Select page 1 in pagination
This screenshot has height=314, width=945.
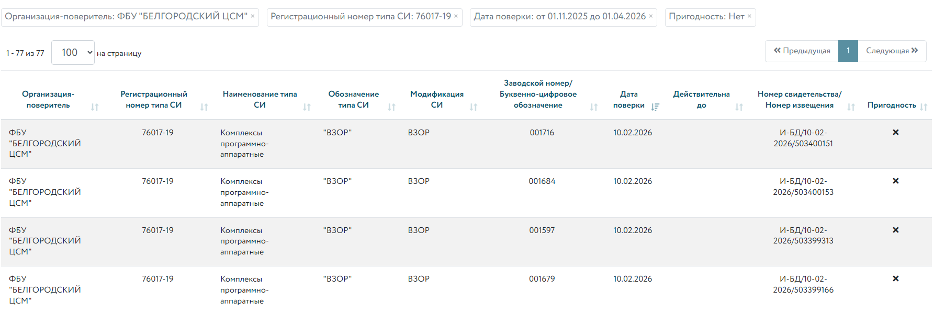[848, 51]
